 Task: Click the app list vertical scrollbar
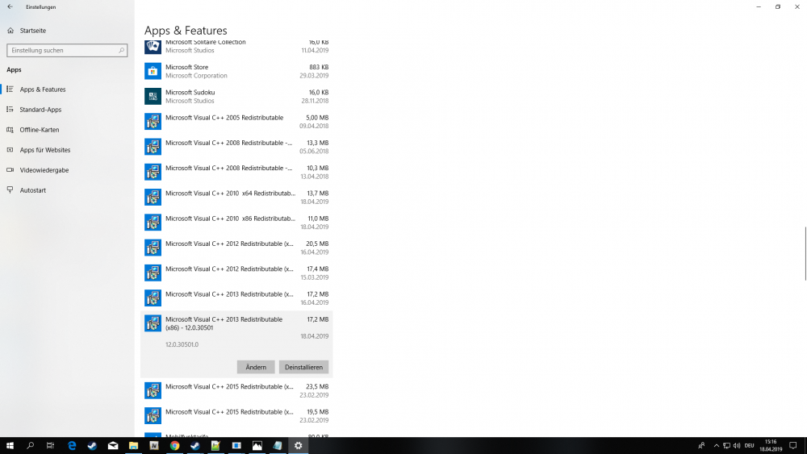tap(805, 253)
